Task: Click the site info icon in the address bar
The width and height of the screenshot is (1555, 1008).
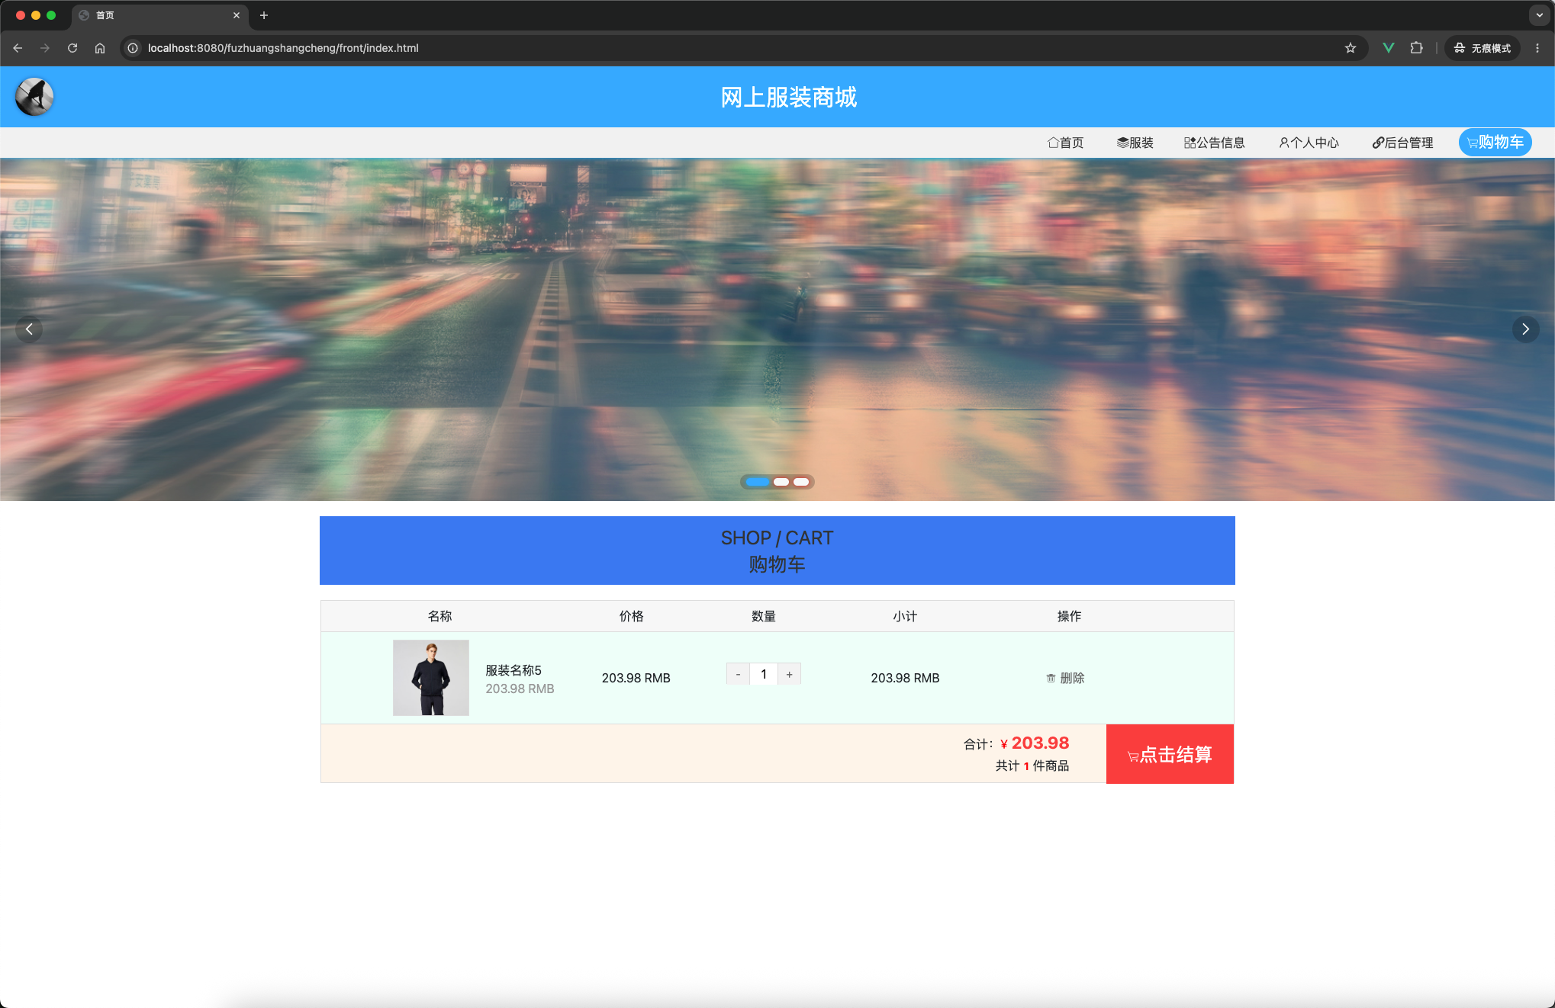Action: click(133, 48)
